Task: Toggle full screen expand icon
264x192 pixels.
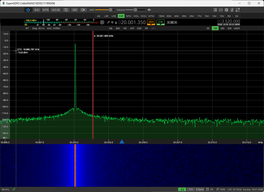Action: 238,10
